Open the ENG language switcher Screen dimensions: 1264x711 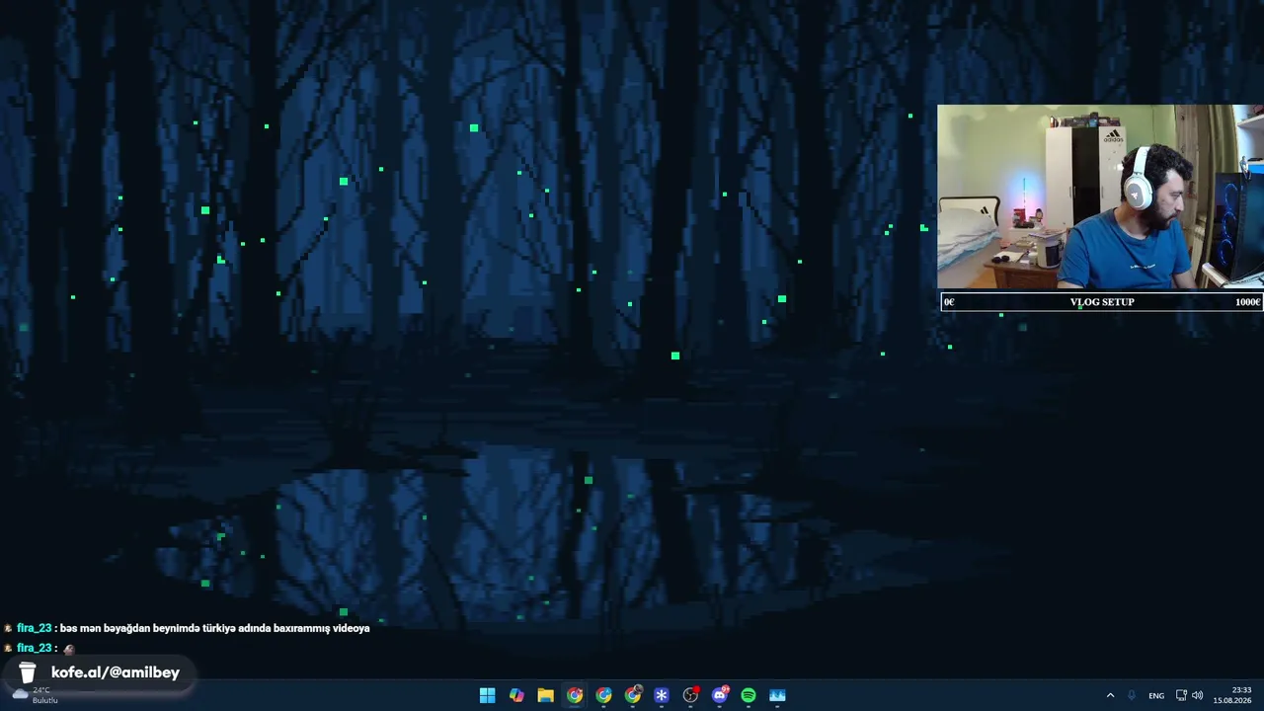coord(1156,695)
